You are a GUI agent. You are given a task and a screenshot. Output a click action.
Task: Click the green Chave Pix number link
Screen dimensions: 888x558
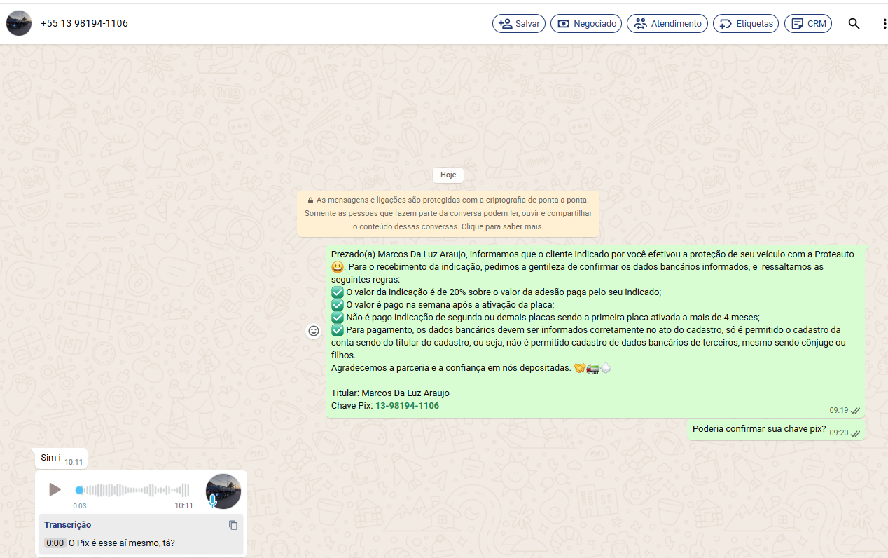pyautogui.click(x=407, y=406)
